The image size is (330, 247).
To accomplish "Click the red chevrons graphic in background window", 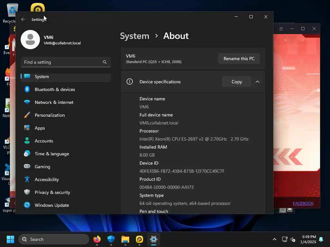I will click(x=288, y=157).
